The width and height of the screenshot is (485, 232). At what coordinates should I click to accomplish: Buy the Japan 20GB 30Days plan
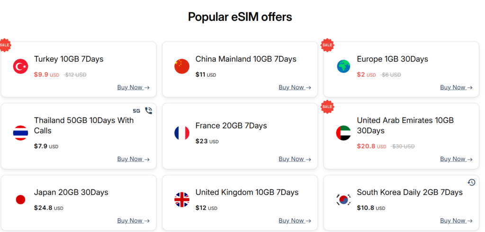click(x=133, y=221)
